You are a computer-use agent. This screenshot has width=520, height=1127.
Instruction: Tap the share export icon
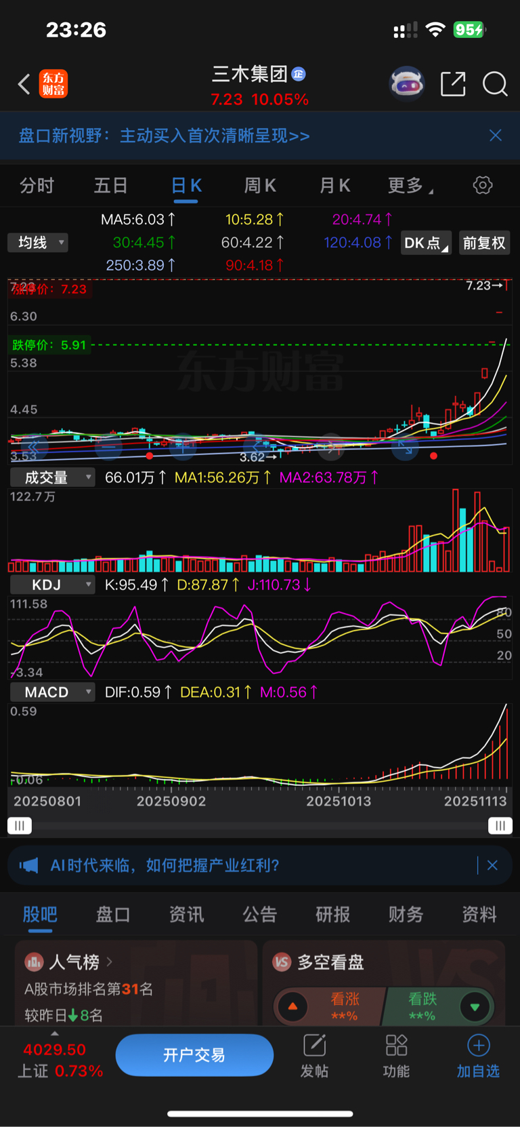tap(453, 84)
